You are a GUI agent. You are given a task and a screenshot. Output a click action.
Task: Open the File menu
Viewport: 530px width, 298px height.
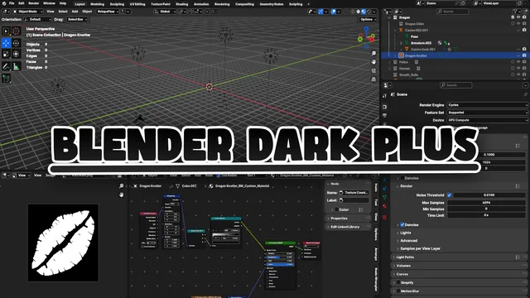click(x=12, y=3)
